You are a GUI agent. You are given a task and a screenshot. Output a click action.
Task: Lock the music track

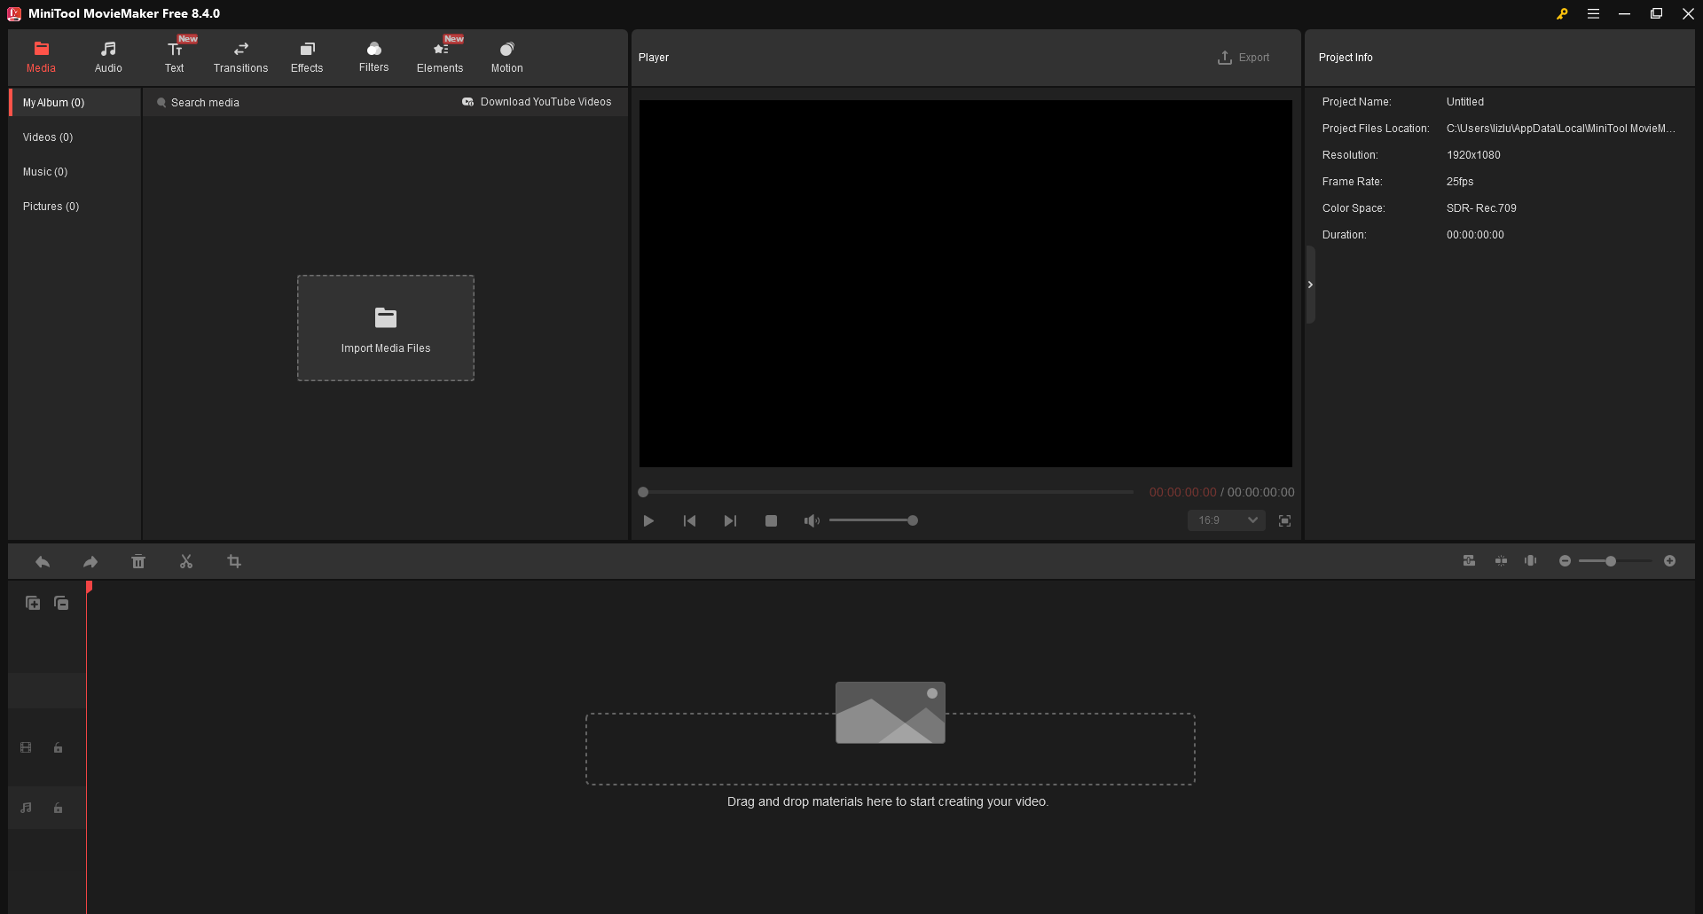tap(58, 808)
